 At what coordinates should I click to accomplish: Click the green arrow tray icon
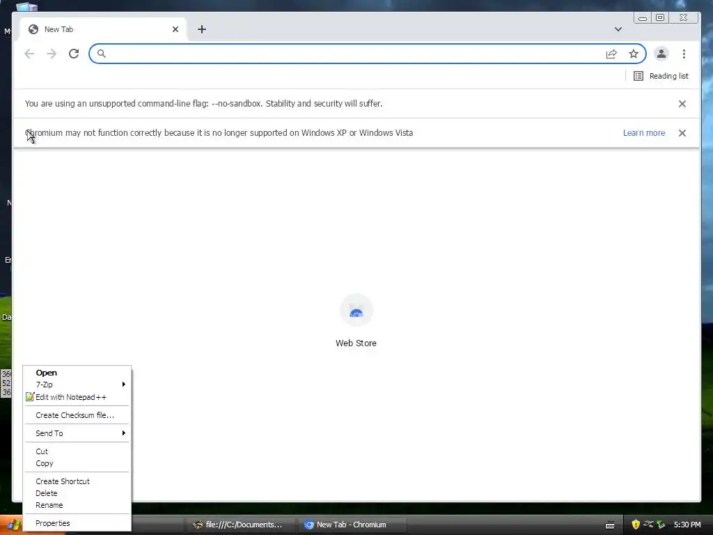tap(661, 525)
